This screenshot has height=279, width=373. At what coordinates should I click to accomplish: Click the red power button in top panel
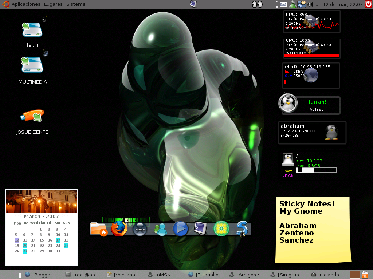coord(369,4)
